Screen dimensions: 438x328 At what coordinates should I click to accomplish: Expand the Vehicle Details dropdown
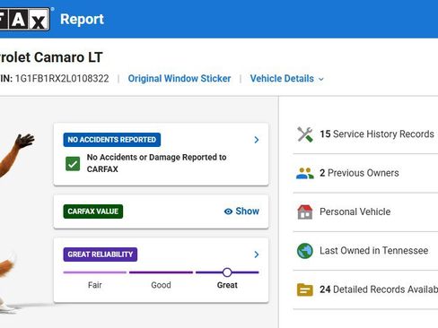pos(286,79)
